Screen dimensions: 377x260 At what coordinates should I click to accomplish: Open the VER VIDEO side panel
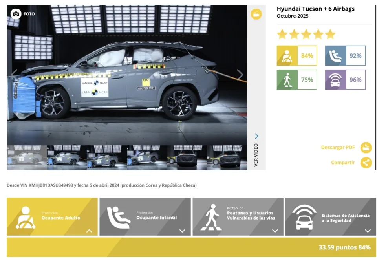click(256, 149)
